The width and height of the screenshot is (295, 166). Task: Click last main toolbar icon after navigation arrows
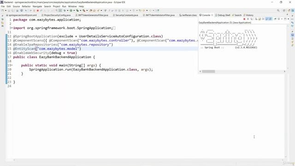coord(158,11)
